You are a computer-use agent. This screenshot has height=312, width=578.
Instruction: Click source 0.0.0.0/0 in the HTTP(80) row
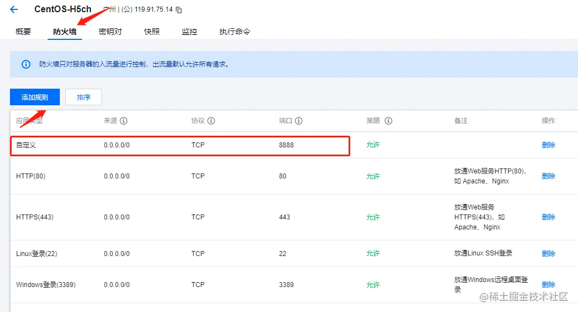(x=116, y=176)
